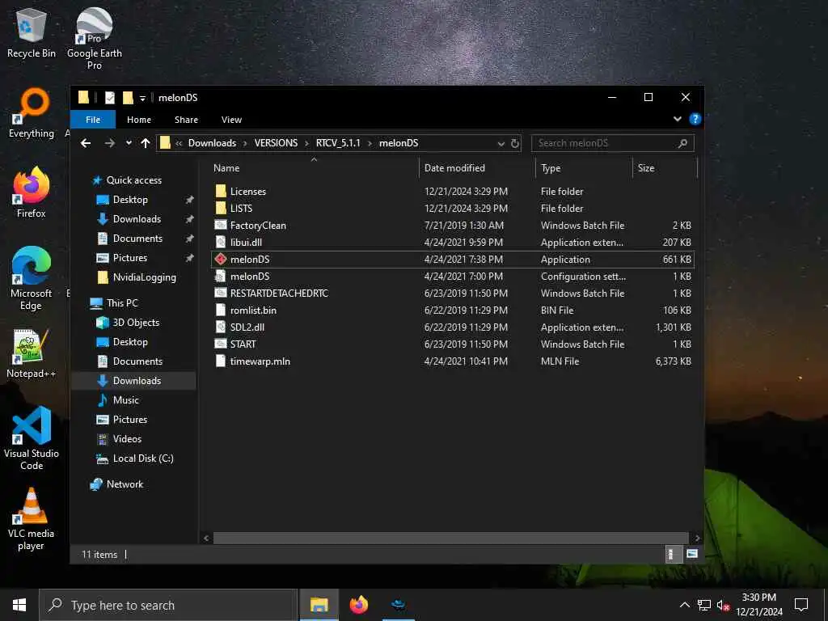Image resolution: width=828 pixels, height=621 pixels.
Task: Customize Quick Access Toolbar dropdown
Action: 142,98
